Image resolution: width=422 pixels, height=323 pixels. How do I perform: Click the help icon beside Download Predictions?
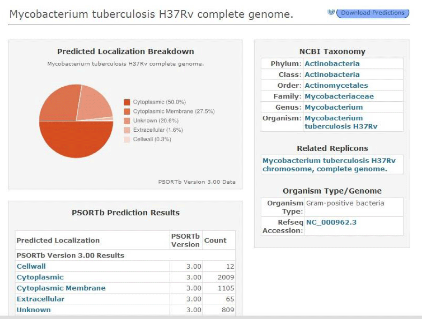pyautogui.click(x=331, y=12)
